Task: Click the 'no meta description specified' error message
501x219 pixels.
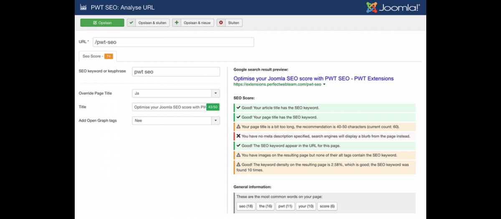Action: point(324,136)
